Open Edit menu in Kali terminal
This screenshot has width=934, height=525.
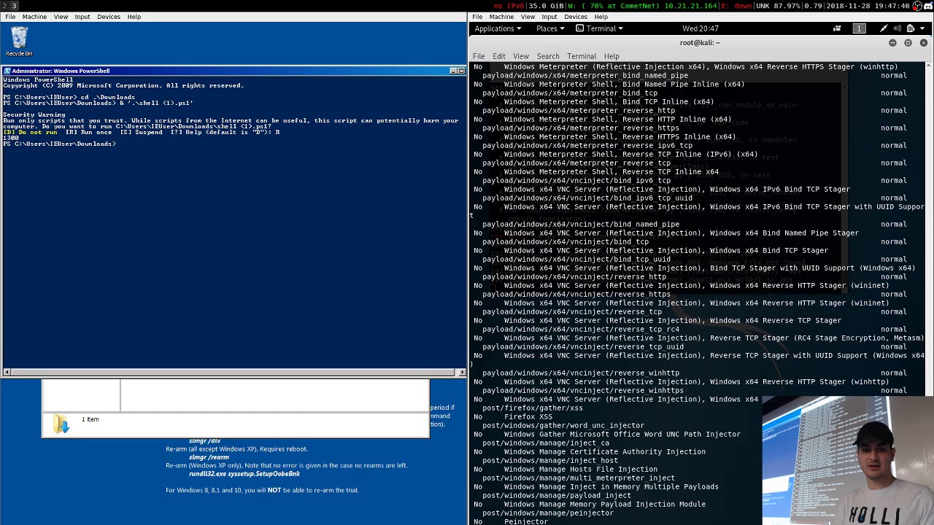[499, 56]
